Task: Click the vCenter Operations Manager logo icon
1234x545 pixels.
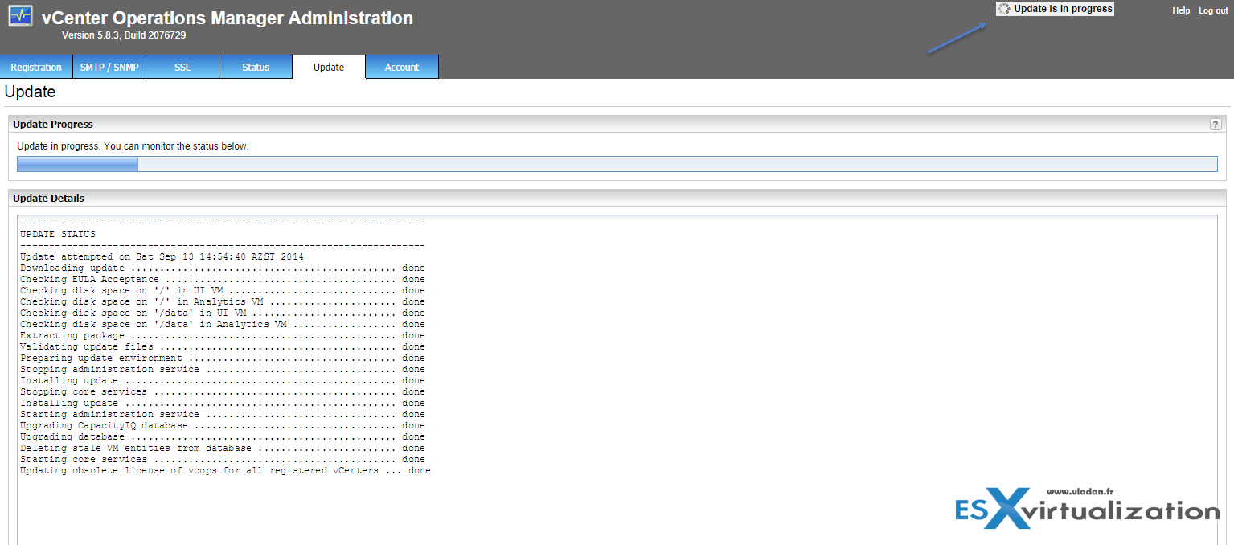Action: click(21, 16)
